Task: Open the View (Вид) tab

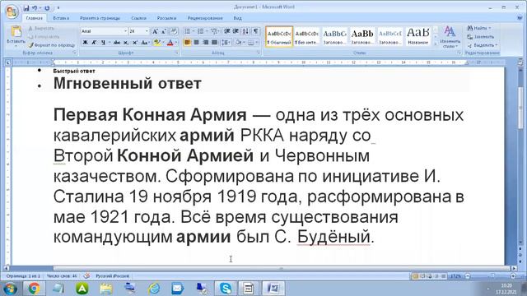Action: click(238, 18)
